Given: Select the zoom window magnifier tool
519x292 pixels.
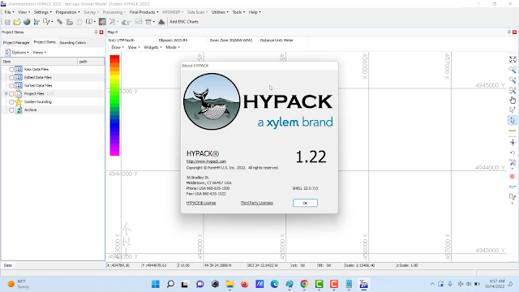Looking at the screenshot, I should (513, 70).
